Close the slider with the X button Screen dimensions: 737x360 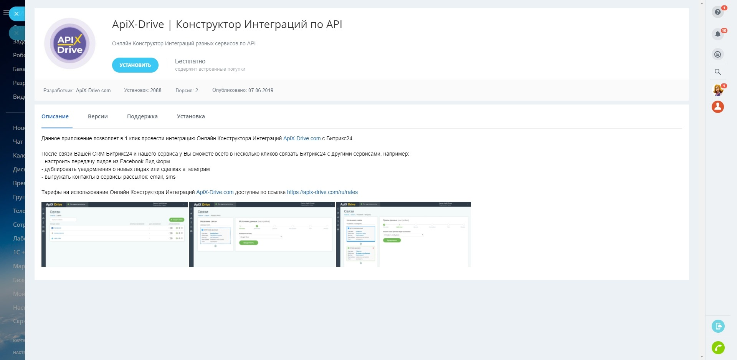point(17,14)
